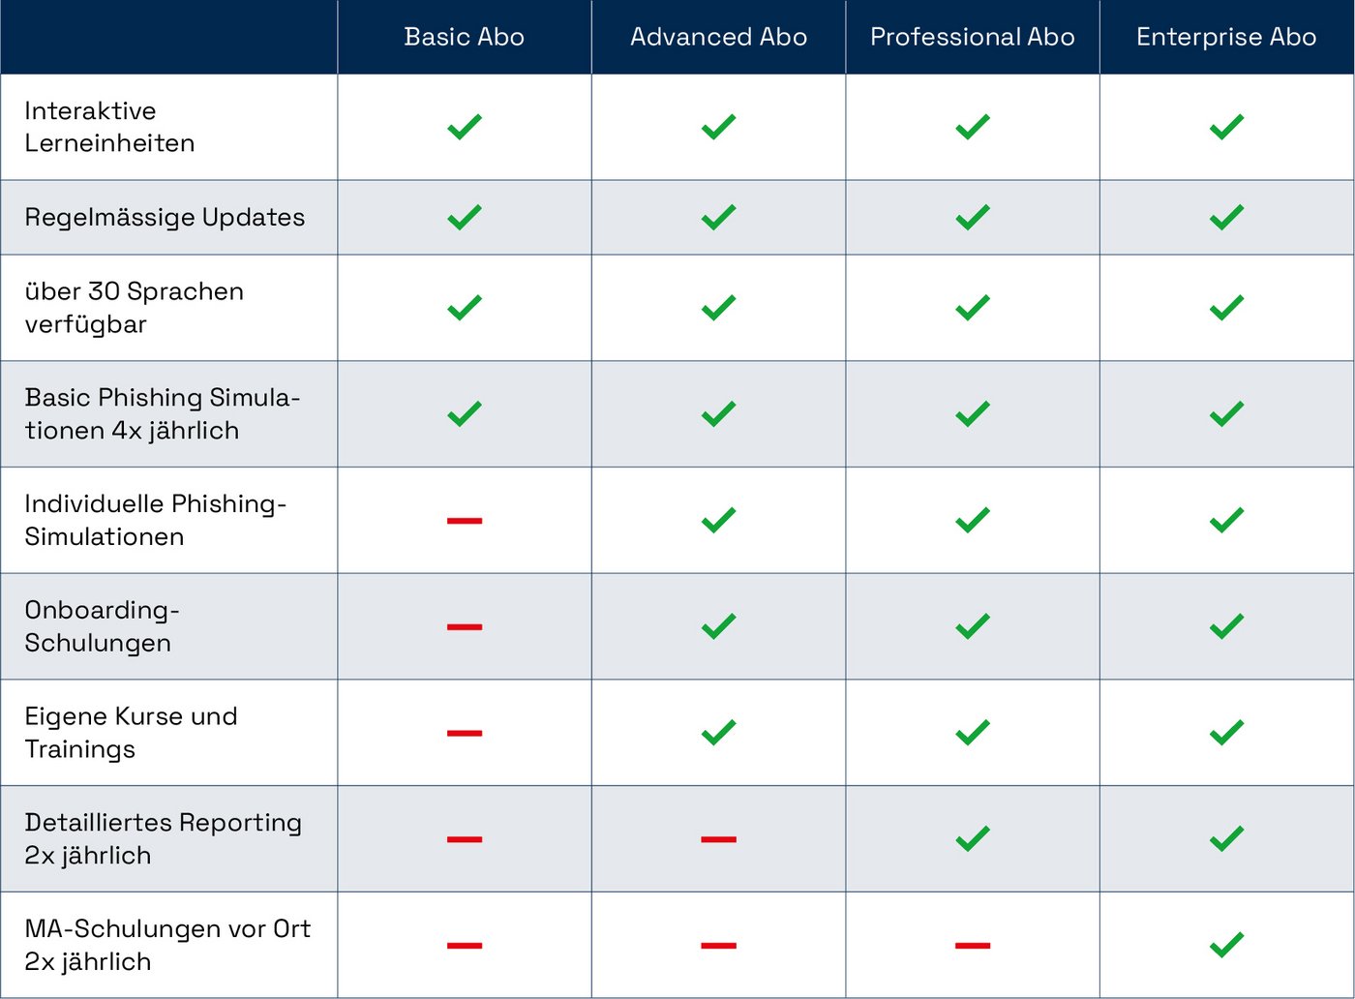Image resolution: width=1355 pixels, height=999 pixels.
Task: Click red dash for Basic Individuelle Phishing-Simulationen
Action: (x=465, y=521)
